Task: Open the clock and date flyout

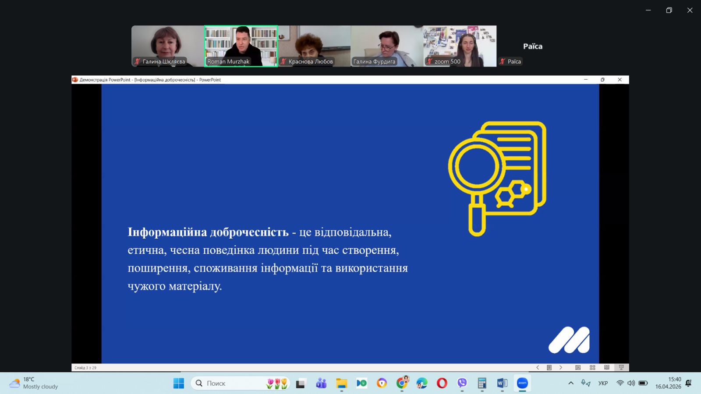Action: [x=668, y=383]
